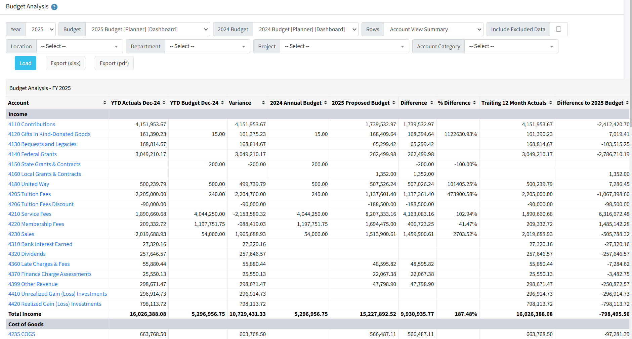Viewport: 632px width, 339px height.
Task: Export report with Export (xlsx) button
Action: 66,63
